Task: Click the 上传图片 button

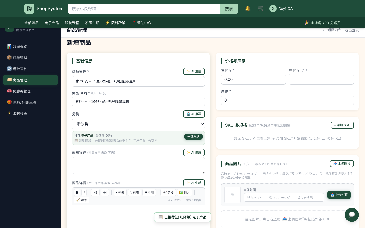Action: coord(342,164)
